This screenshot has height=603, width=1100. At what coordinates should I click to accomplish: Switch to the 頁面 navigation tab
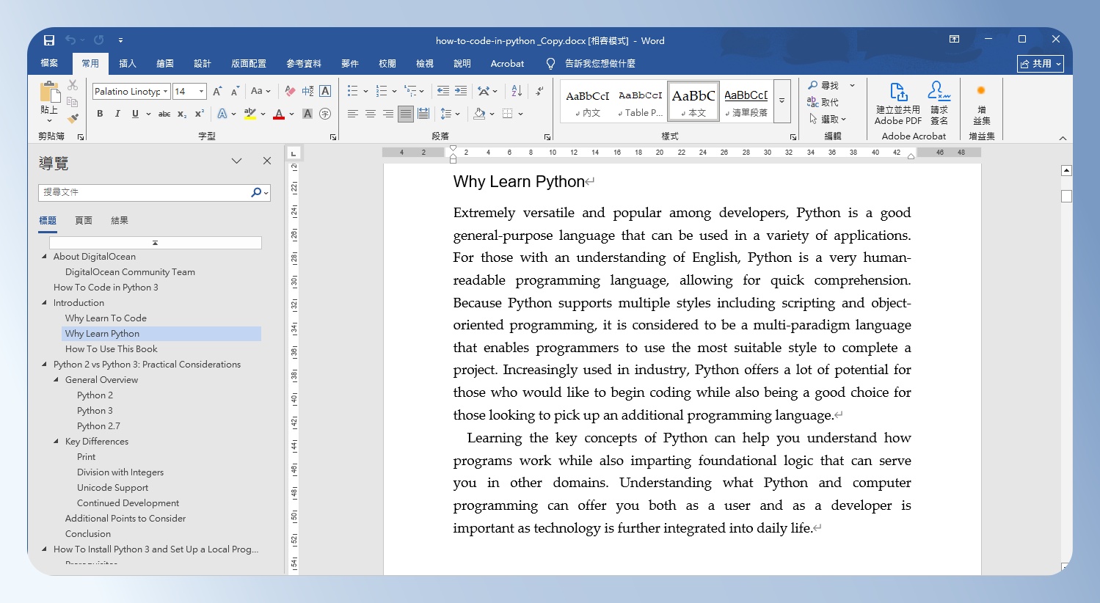coord(84,220)
